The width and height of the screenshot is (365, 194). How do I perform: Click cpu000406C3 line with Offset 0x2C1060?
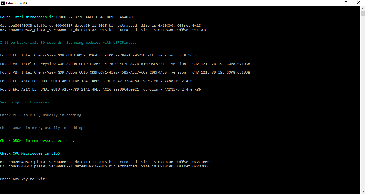(105, 162)
